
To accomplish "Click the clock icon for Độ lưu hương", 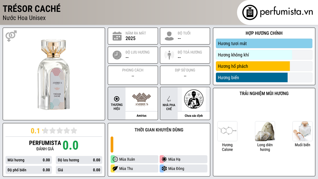I will coord(117,55).
